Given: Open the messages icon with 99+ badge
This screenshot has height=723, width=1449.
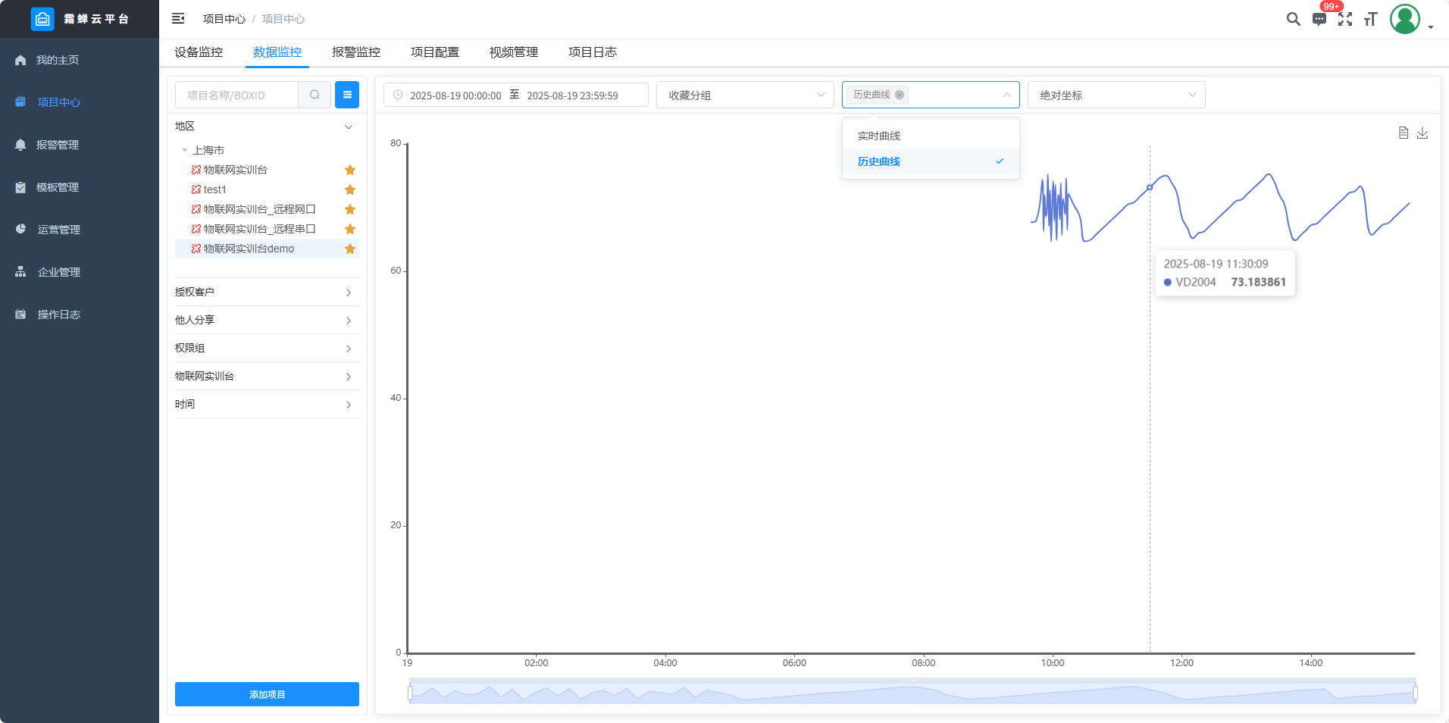Looking at the screenshot, I should (x=1319, y=20).
